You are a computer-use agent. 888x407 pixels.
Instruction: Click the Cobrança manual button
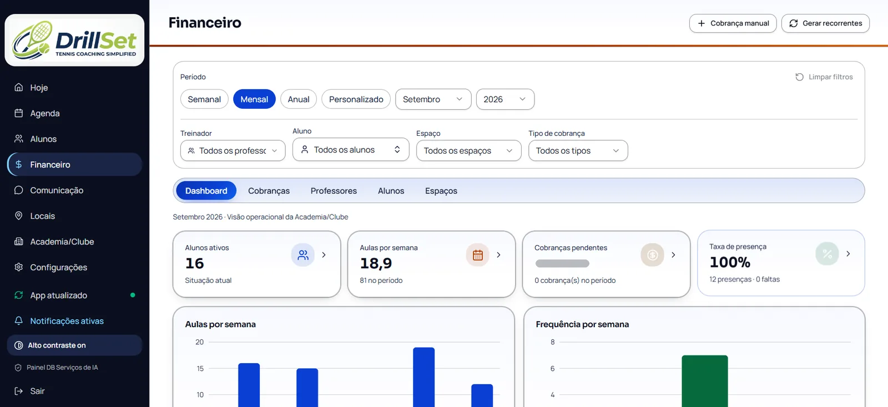click(733, 23)
